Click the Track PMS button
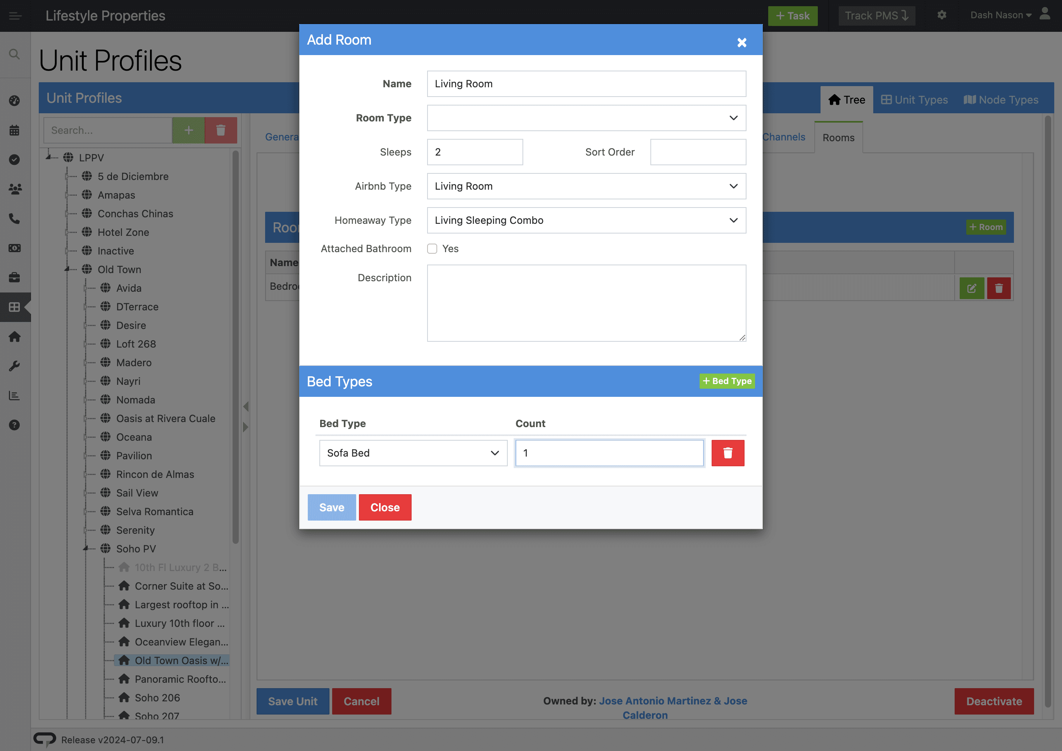The width and height of the screenshot is (1062, 751). 876,16
